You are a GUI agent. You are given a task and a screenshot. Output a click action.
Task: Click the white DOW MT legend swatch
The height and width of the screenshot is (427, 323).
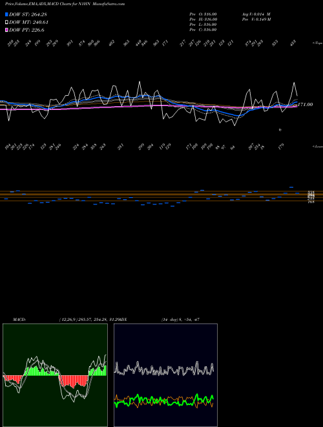6,23
